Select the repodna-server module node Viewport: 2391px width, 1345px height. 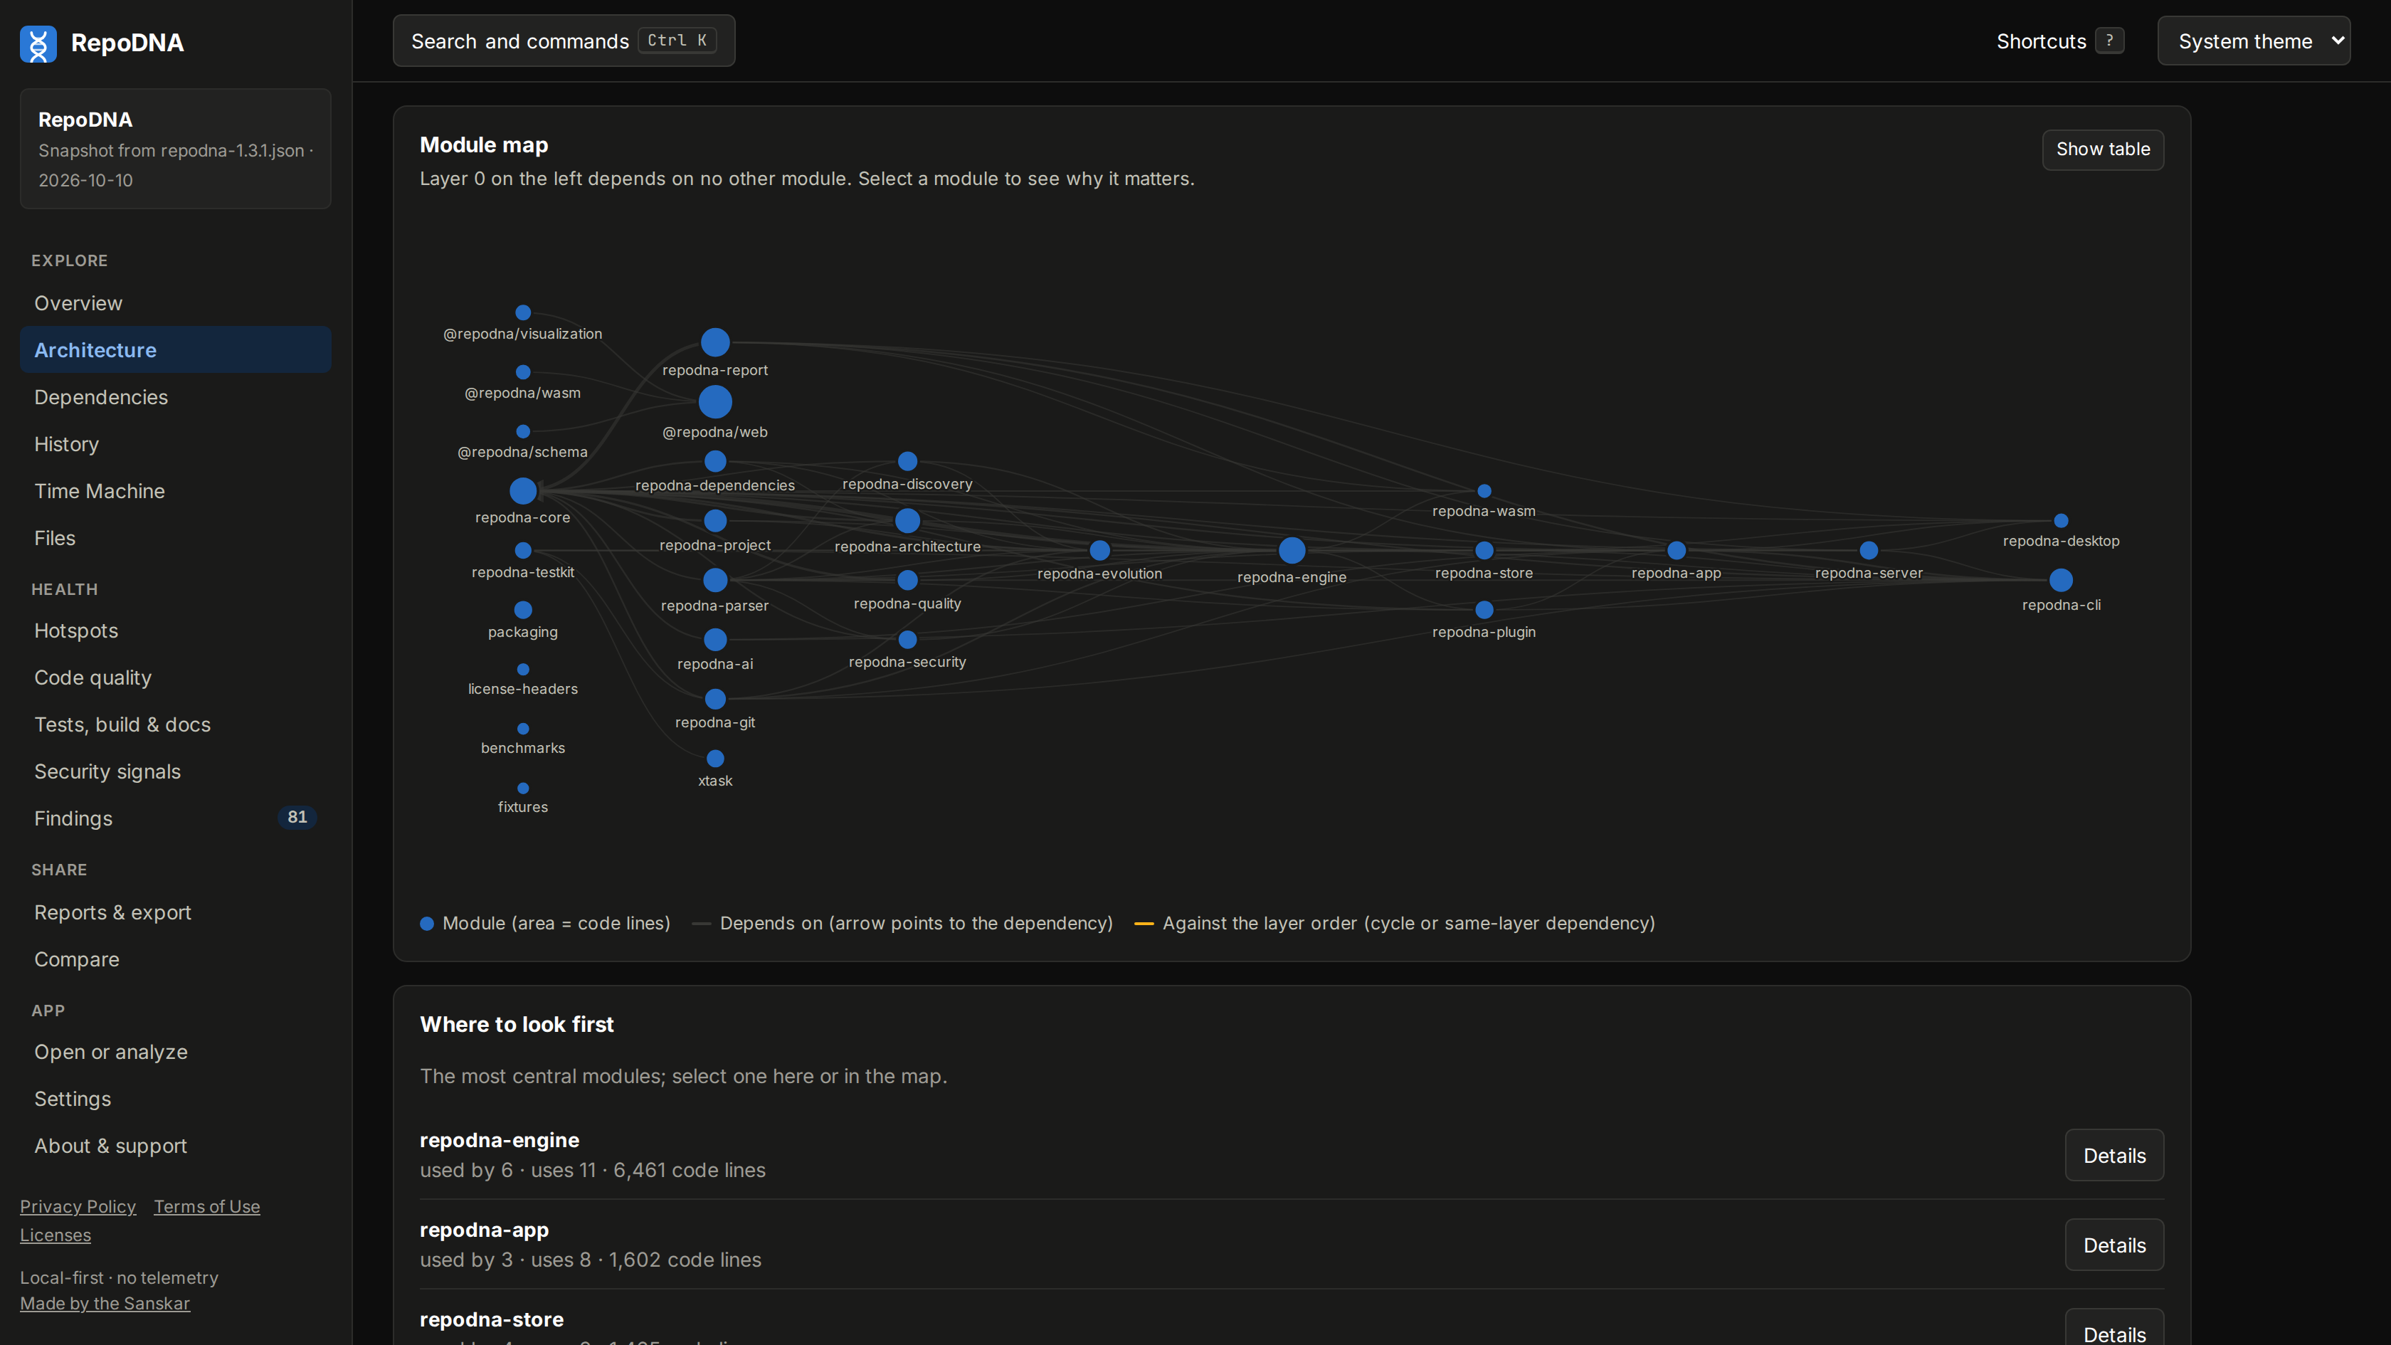1867,549
